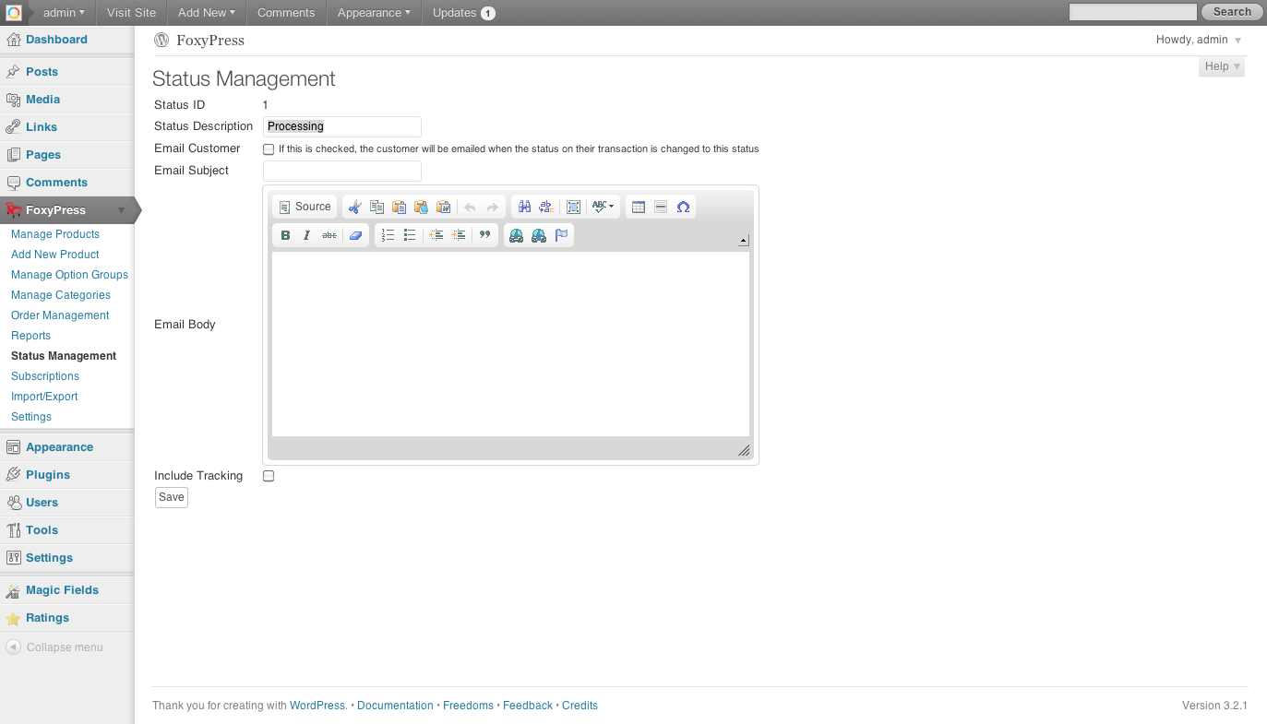Expand the Help dropdown tab

coord(1222,66)
